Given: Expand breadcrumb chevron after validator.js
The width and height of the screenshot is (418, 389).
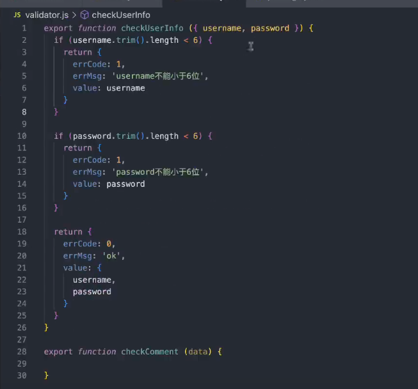Looking at the screenshot, I should (x=74, y=15).
